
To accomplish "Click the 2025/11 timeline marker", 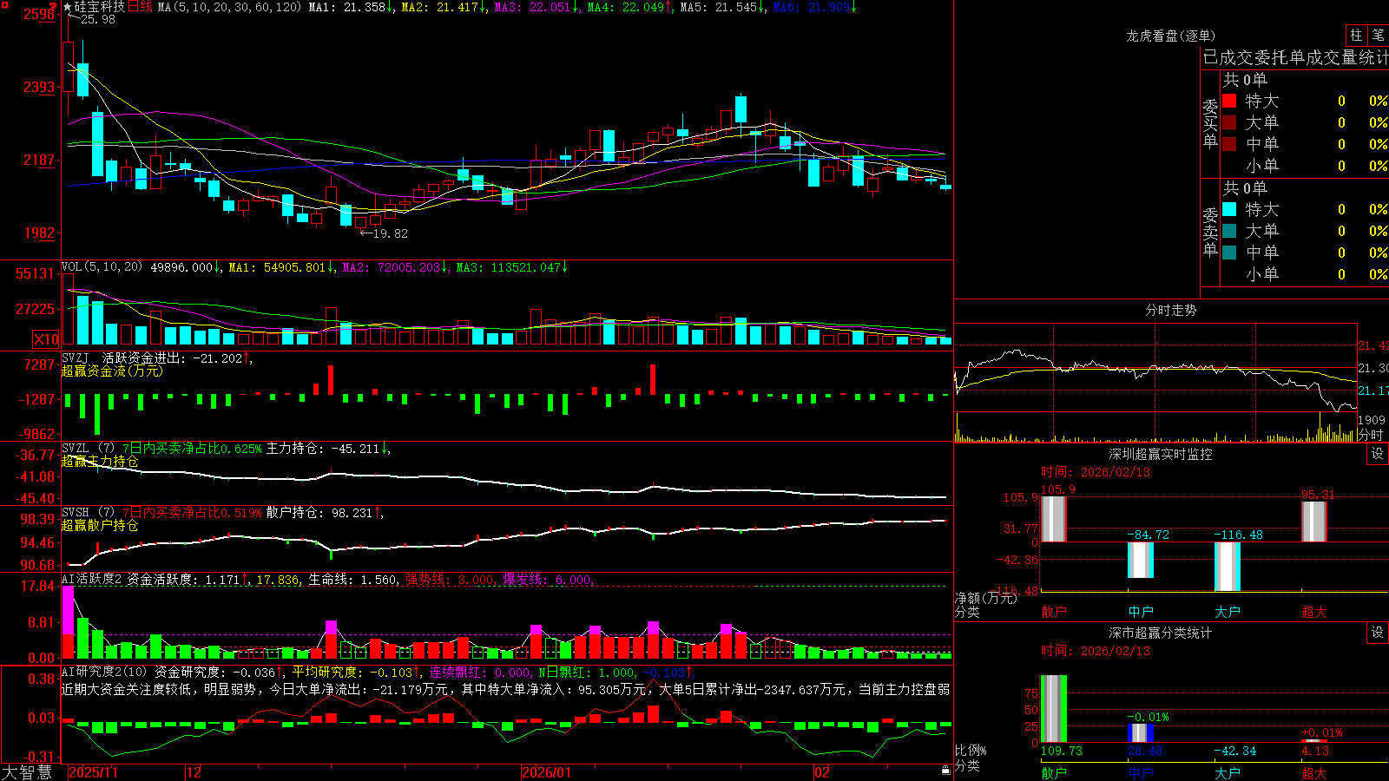I will click(x=94, y=772).
